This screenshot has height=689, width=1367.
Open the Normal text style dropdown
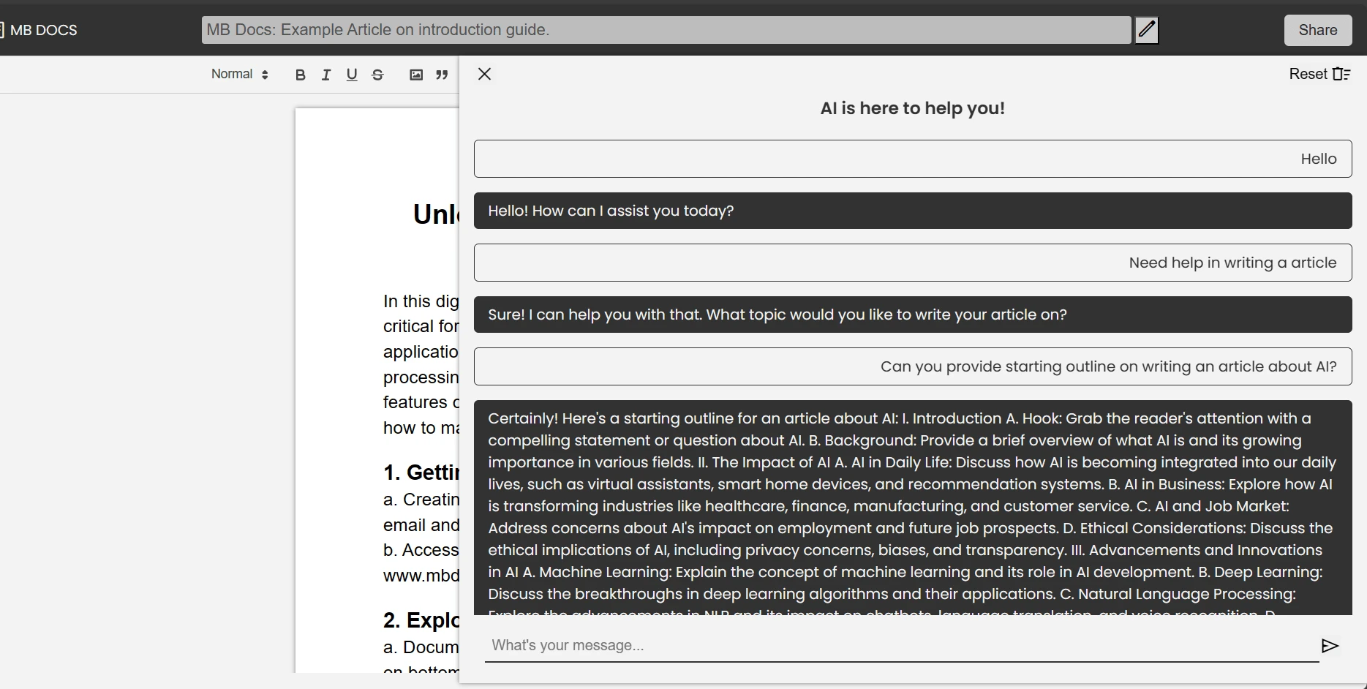click(240, 74)
